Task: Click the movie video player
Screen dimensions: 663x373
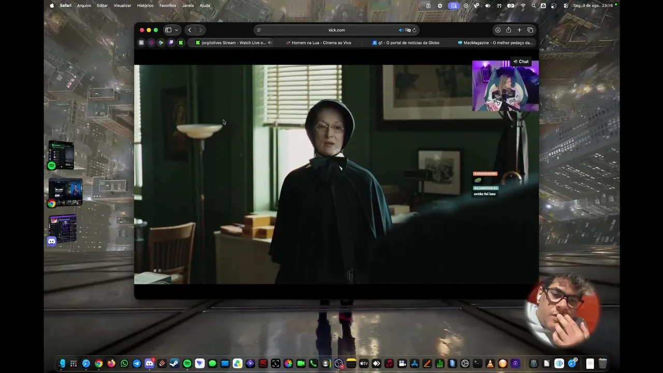Action: click(336, 175)
